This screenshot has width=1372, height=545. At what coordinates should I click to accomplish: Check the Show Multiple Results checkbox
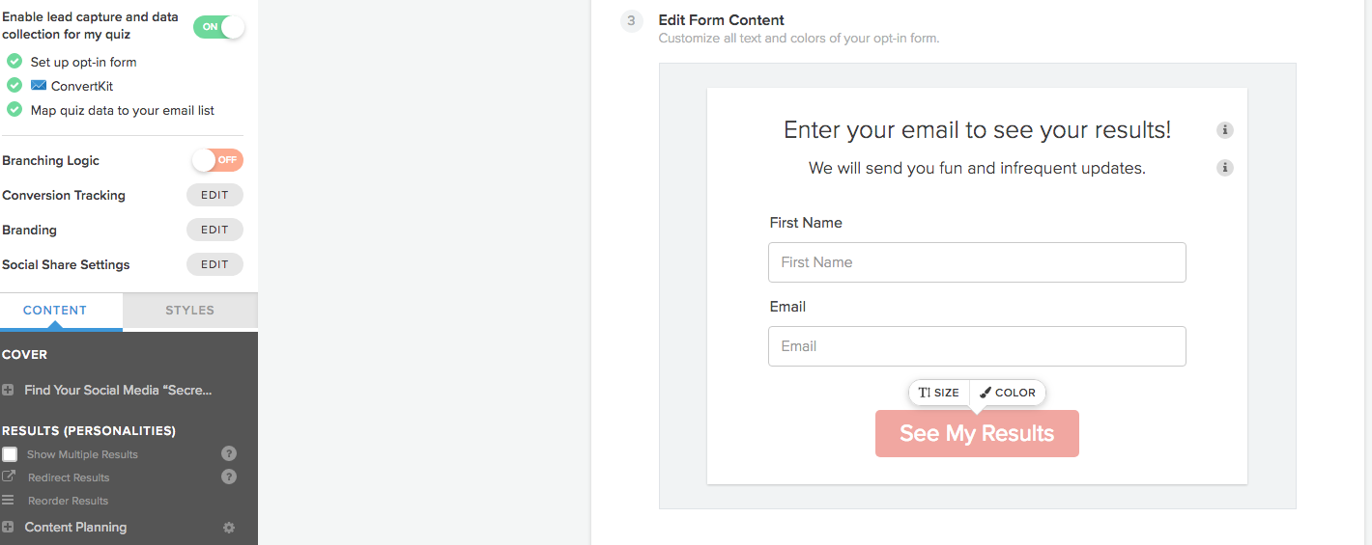10,454
